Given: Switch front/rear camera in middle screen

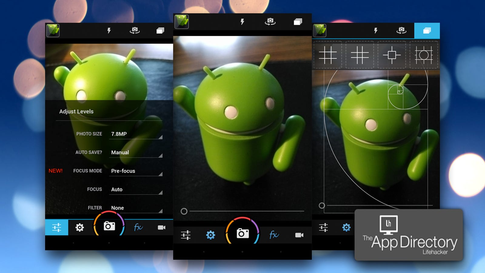Looking at the screenshot, I should tap(270, 22).
